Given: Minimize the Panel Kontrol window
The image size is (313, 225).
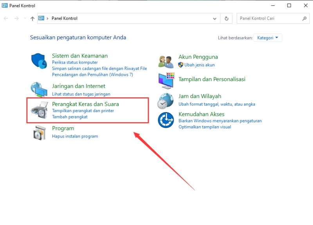Looking at the screenshot, I should click(x=273, y=5).
